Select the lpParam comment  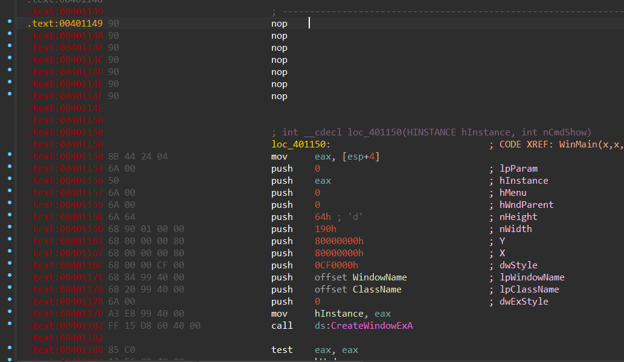518,169
